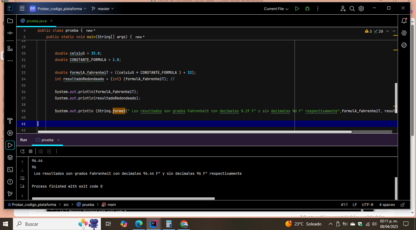This screenshot has width=416, height=230.
Task: Open more Run toolbar options
Action: pyautogui.click(x=57, y=151)
